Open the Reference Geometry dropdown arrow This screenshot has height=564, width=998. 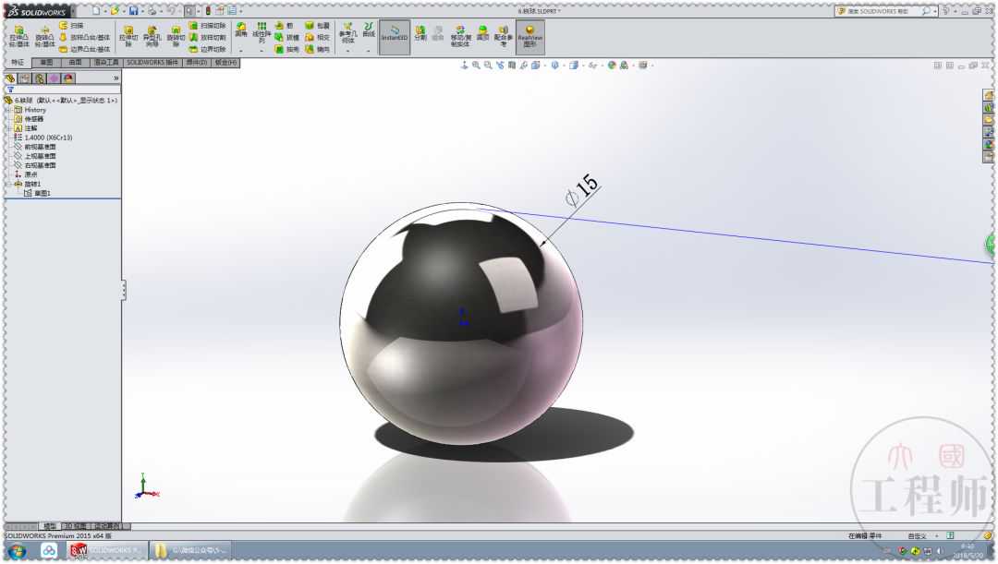pos(347,52)
